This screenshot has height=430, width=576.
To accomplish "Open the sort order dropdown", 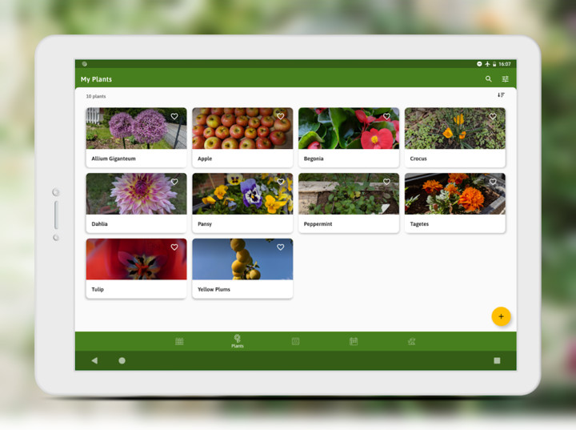I will click(501, 95).
